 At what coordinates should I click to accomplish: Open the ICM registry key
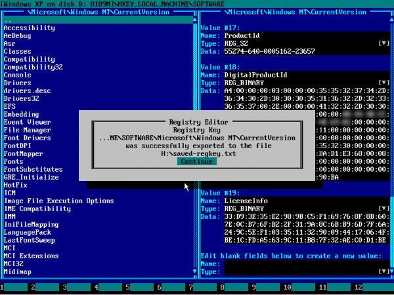tap(10, 193)
